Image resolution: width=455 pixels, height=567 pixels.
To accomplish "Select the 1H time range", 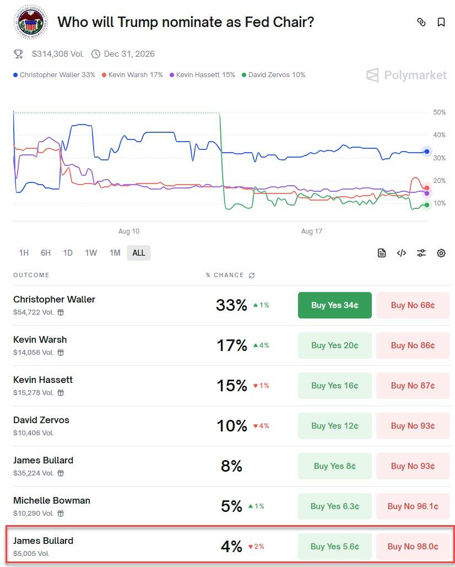I will click(24, 253).
